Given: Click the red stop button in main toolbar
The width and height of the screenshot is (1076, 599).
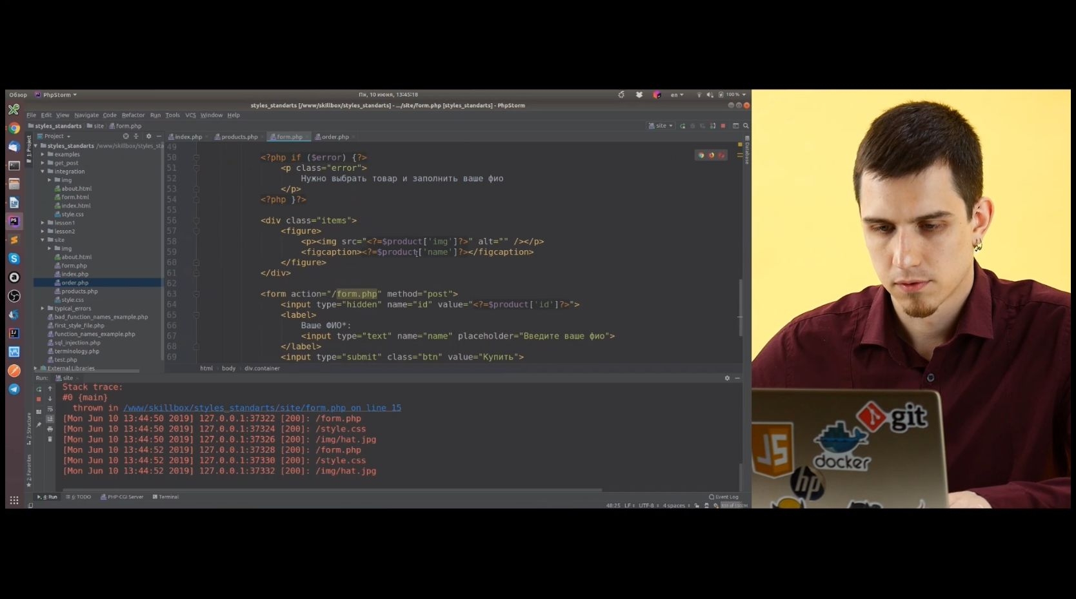Looking at the screenshot, I should coord(723,126).
